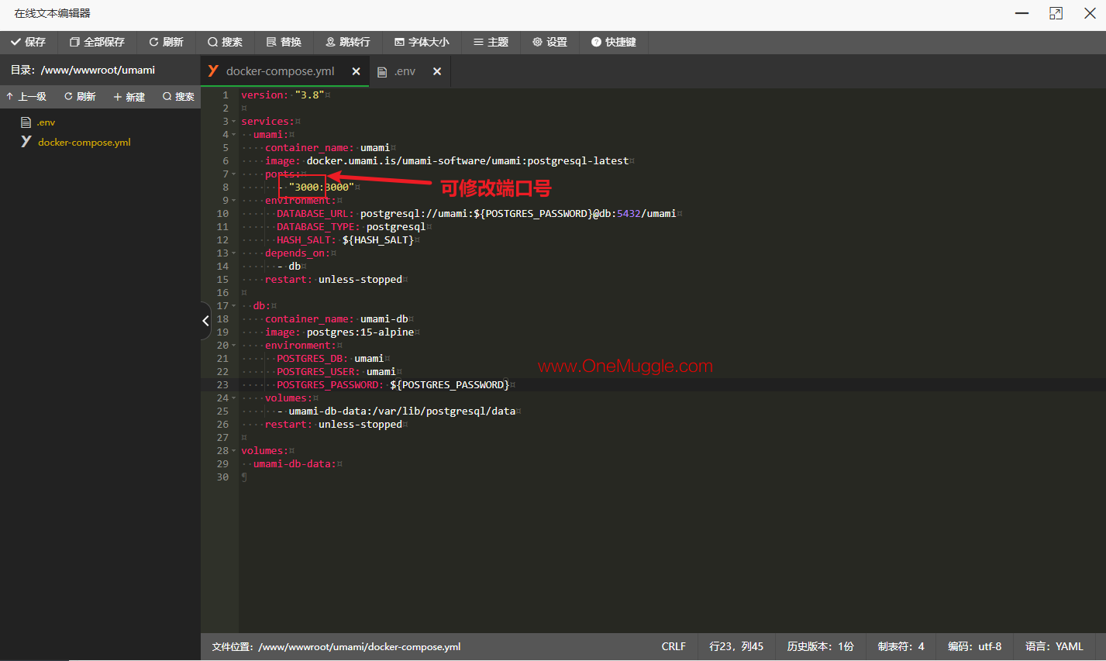Refresh the directory list in the sidebar
Screen dimensions: 1106x661
[x=80, y=97]
